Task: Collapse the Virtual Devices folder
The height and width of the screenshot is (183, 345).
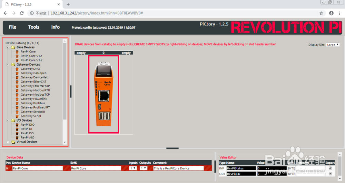Action: [8, 142]
